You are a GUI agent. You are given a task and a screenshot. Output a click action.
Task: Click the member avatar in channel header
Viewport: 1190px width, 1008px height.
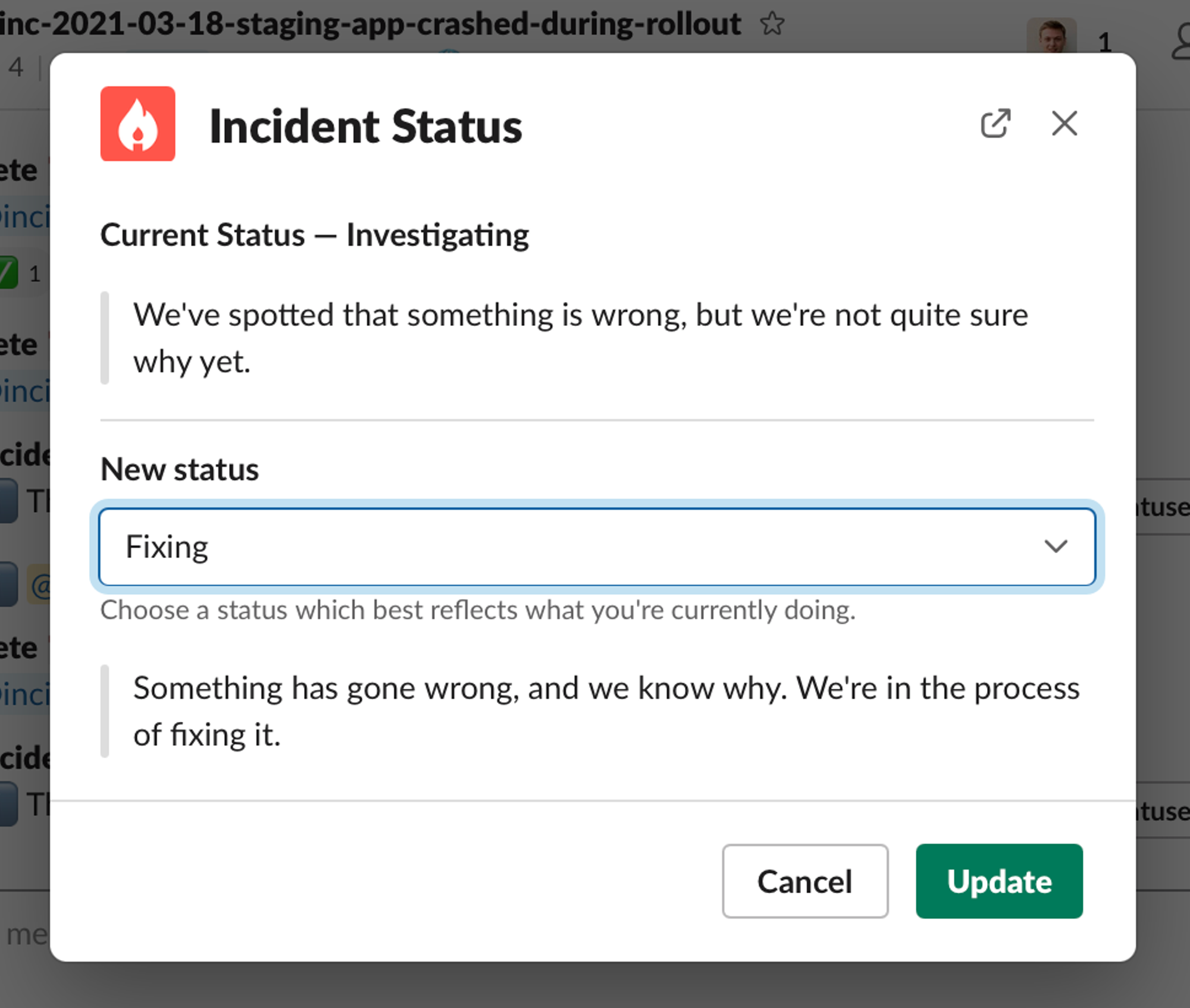coord(1051,37)
